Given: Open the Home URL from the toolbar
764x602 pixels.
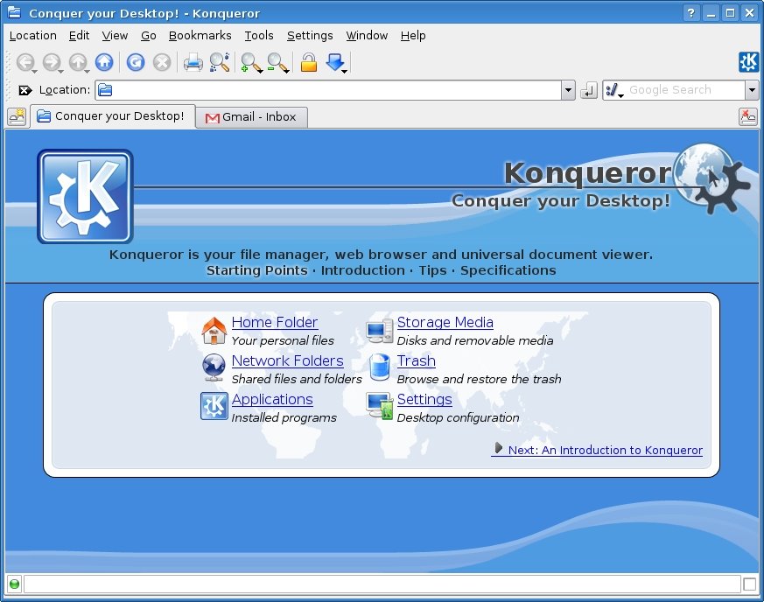Looking at the screenshot, I should coord(104,62).
